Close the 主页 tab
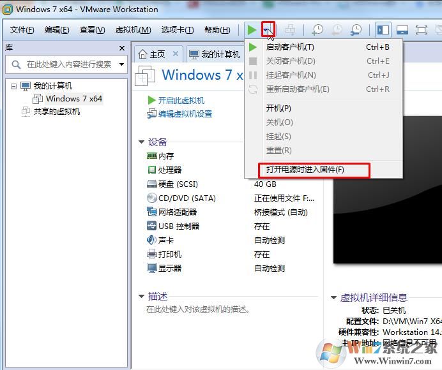 [x=176, y=54]
